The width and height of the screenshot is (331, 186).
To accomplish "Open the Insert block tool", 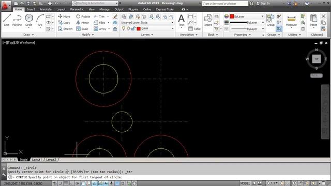I will (x=208, y=20).
